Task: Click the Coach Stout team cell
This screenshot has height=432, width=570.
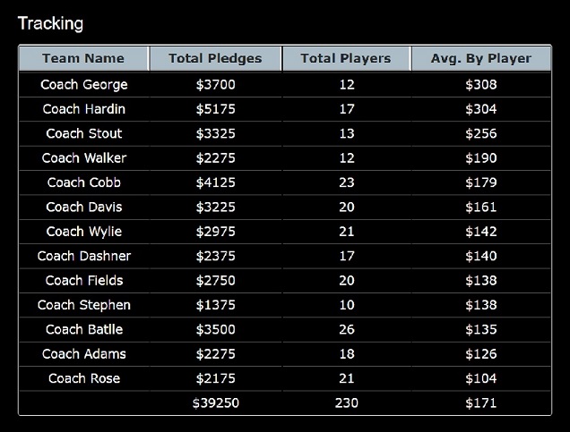Action: point(84,133)
